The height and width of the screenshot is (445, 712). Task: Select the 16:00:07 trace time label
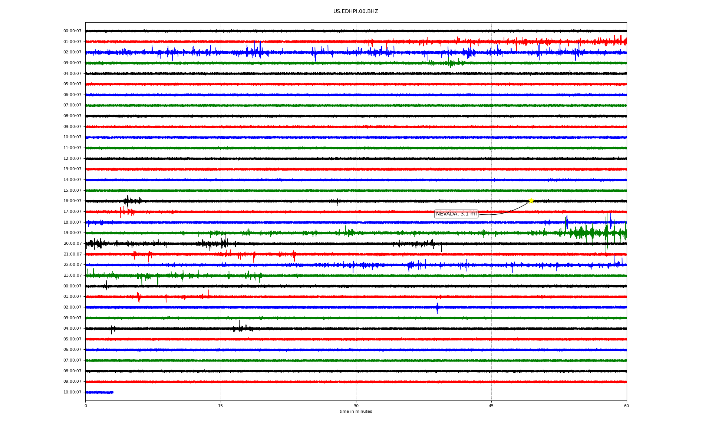[x=72, y=201]
